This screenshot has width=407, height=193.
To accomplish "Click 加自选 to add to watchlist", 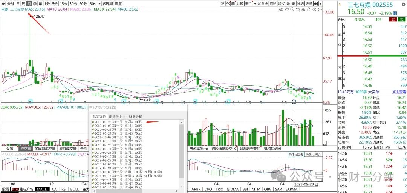I will [263, 3].
